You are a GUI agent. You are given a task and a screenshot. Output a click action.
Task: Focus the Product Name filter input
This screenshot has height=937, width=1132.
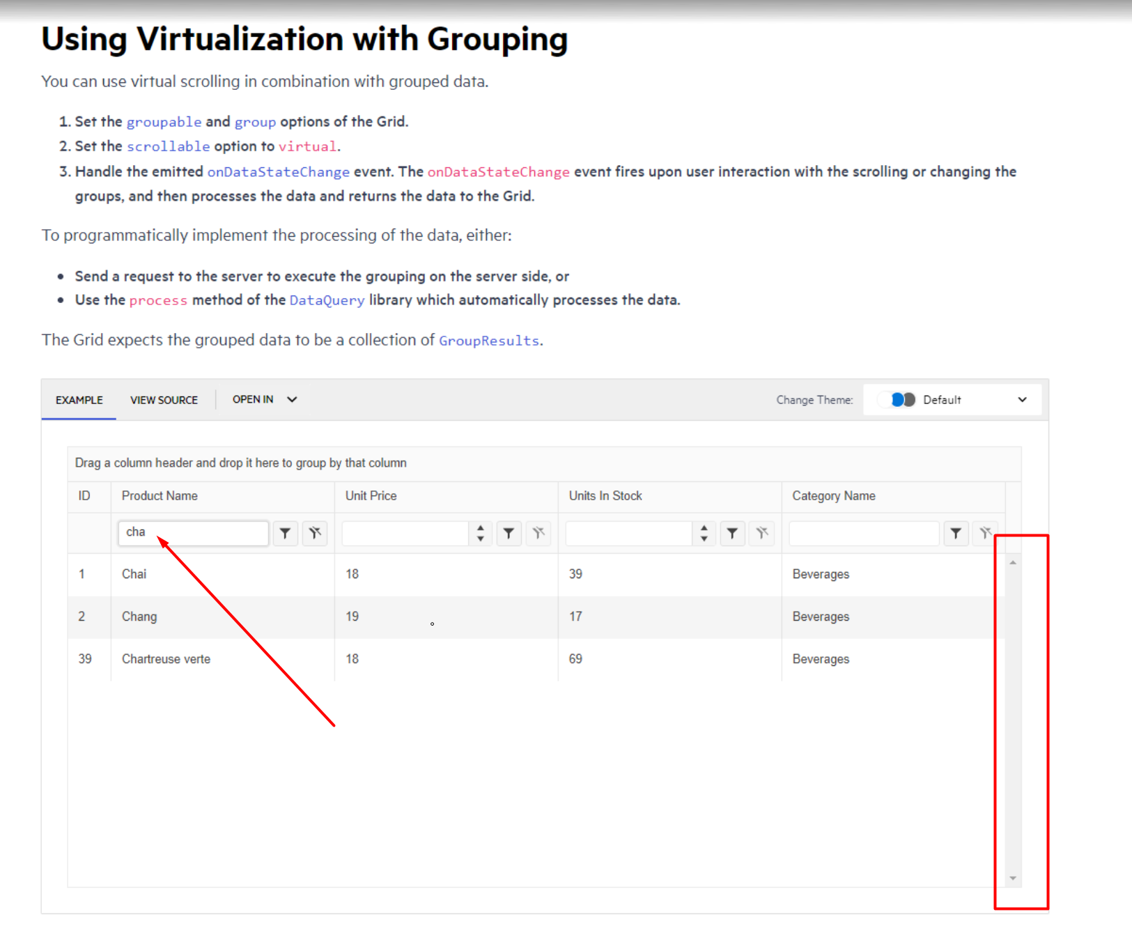[x=193, y=533]
